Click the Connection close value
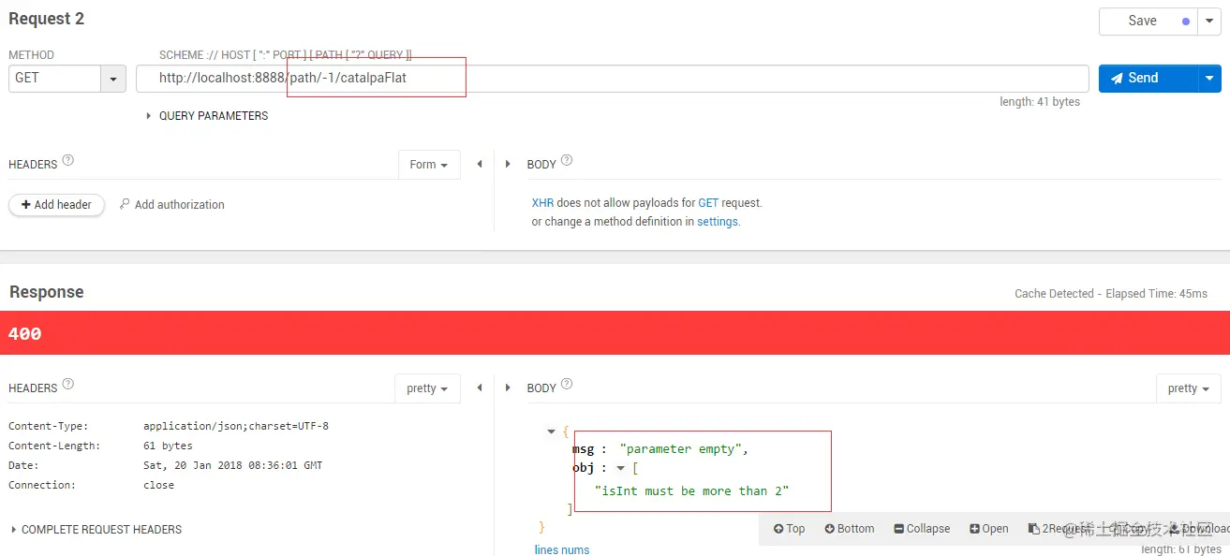Screen dimensions: 1230x556 pyautogui.click(x=158, y=485)
